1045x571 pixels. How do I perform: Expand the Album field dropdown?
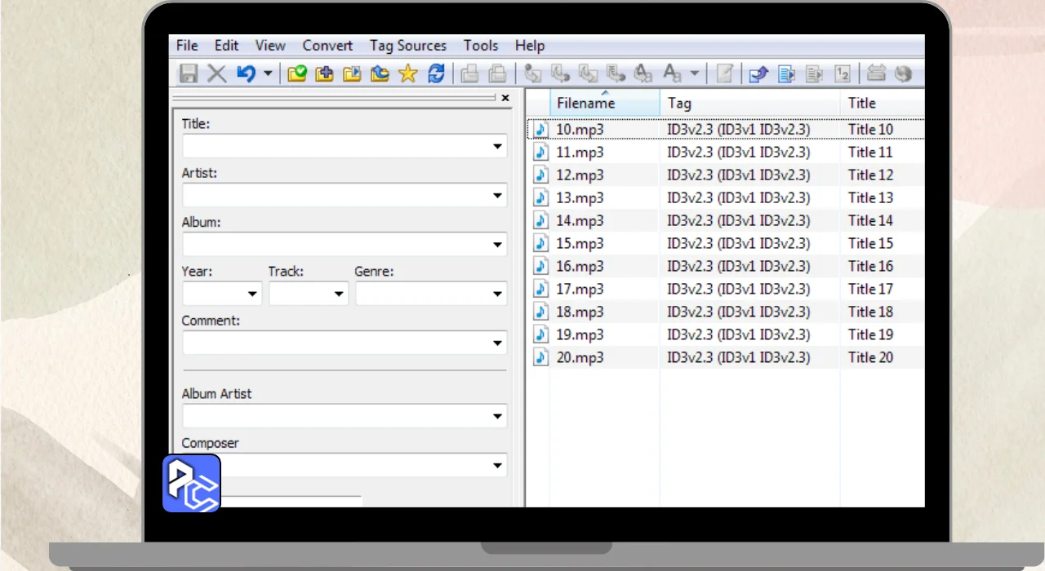(x=497, y=245)
